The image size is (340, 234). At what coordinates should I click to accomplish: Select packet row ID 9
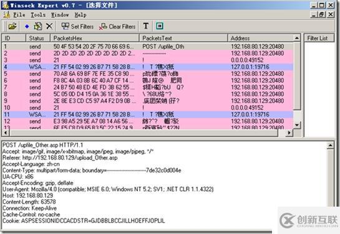148,101
